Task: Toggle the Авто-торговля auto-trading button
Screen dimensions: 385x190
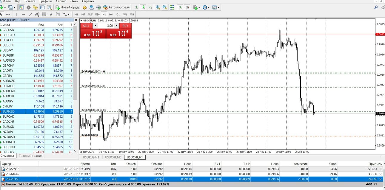Action: (116, 7)
